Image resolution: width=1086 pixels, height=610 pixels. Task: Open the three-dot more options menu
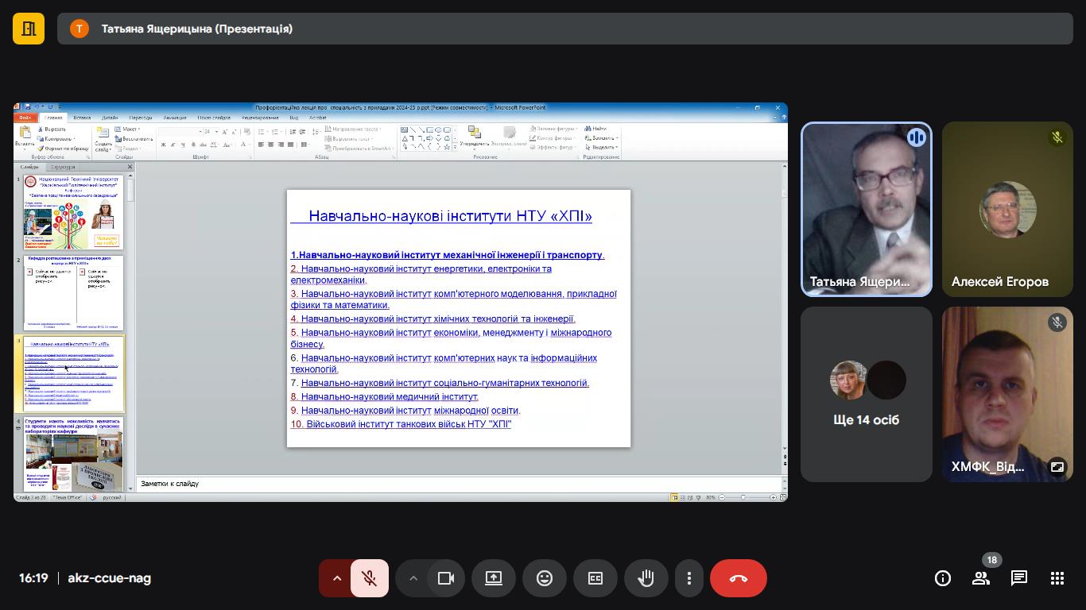[x=689, y=578]
